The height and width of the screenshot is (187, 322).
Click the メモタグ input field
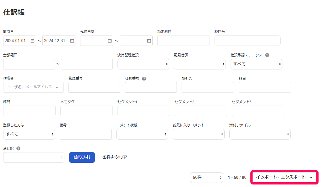click(86, 111)
